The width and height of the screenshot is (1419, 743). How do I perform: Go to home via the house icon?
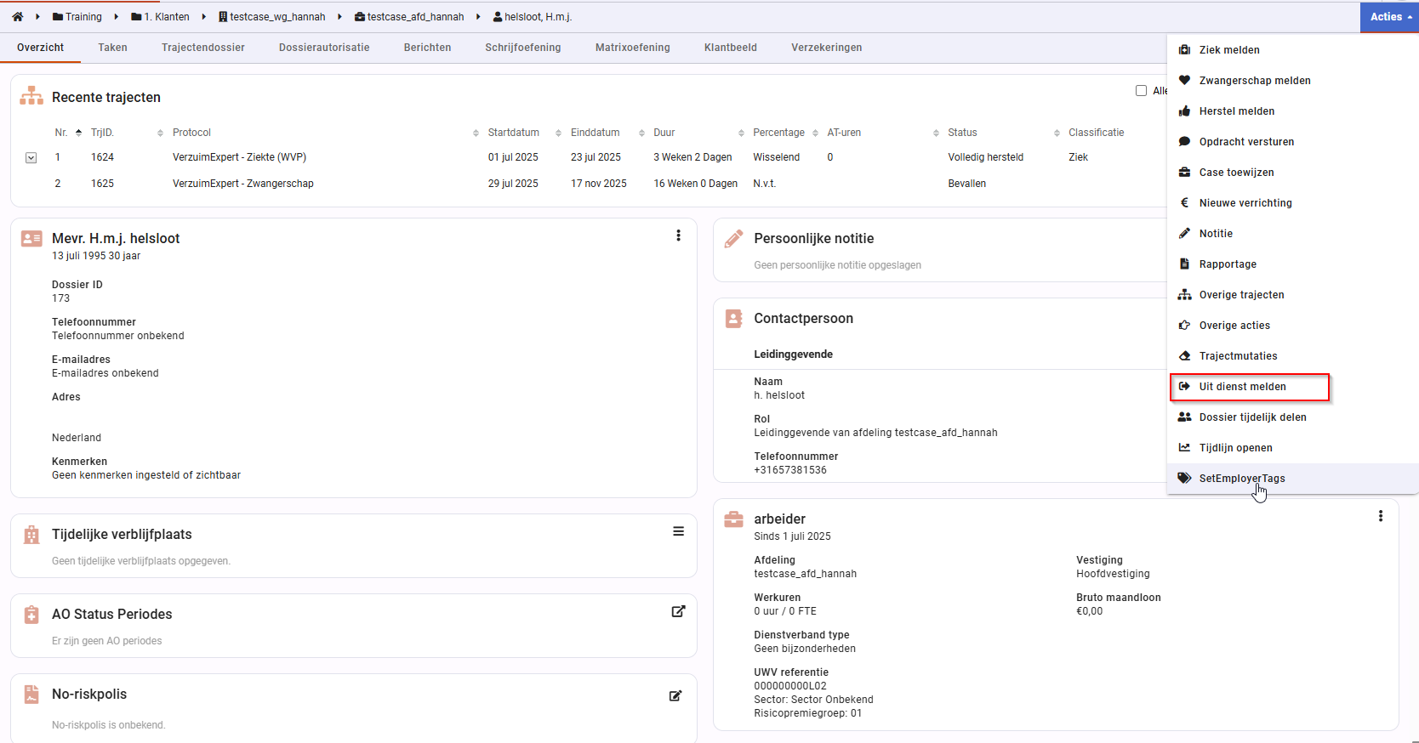17,17
